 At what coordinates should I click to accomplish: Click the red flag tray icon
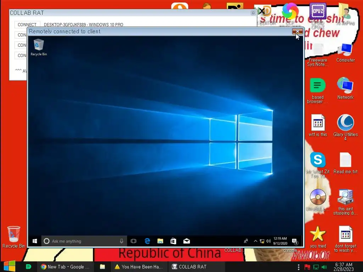307,267
